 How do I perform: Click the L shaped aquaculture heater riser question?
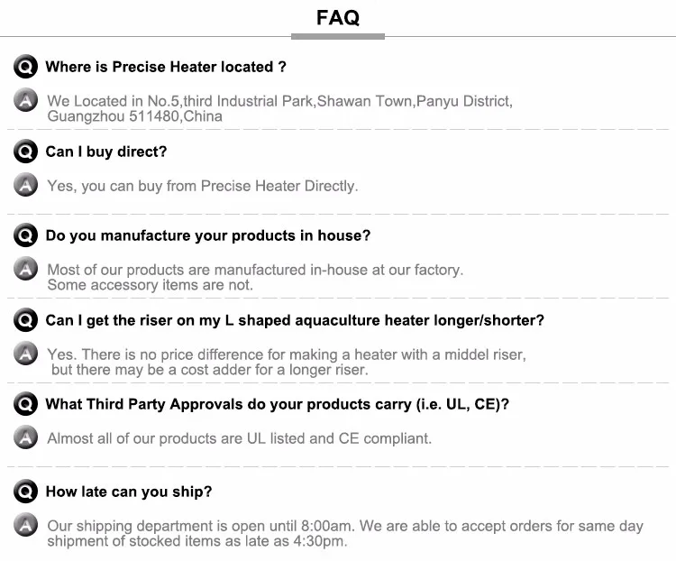pyautogui.click(x=295, y=320)
